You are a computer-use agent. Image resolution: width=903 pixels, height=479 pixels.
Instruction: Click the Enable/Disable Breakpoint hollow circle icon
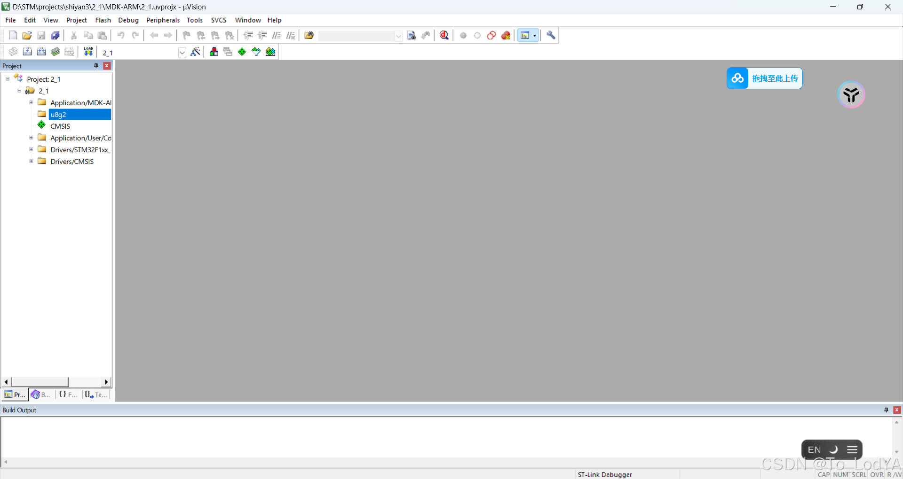click(x=477, y=35)
